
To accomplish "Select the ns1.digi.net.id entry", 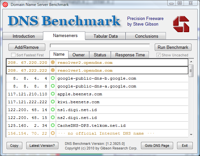I will point(77,110).
